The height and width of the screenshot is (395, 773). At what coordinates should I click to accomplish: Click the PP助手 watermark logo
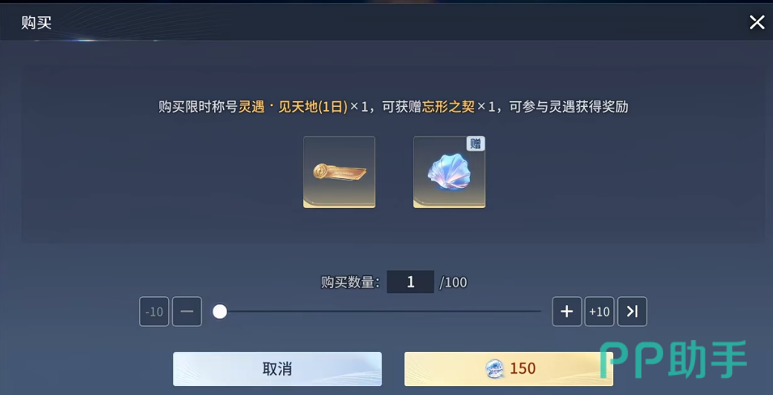(673, 359)
